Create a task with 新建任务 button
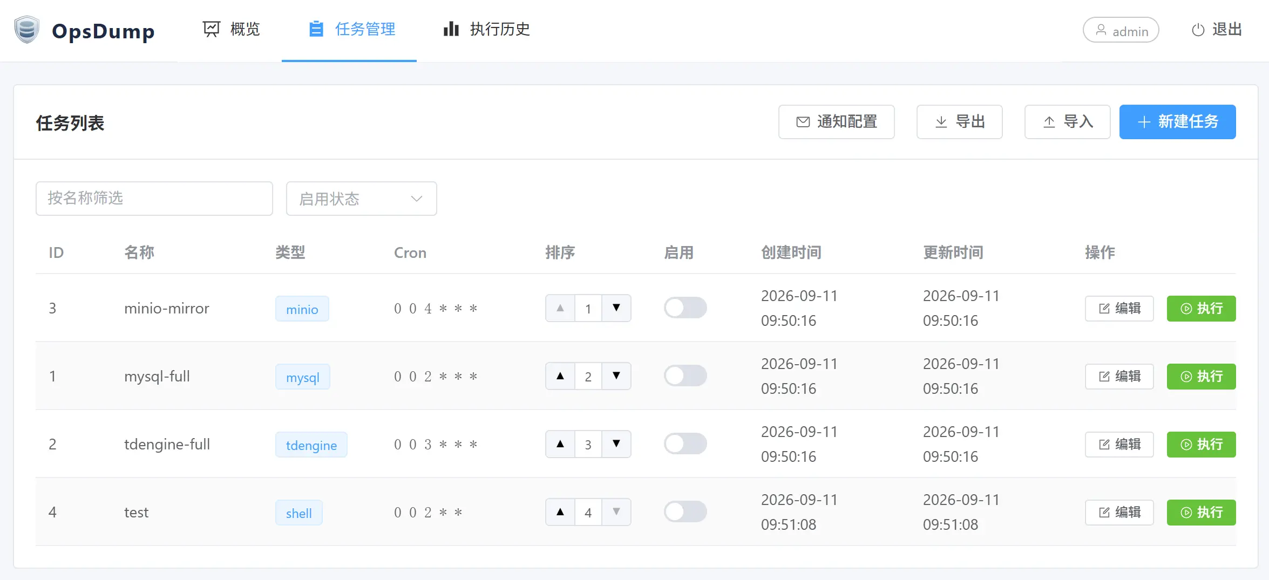Screen dimensions: 1269x580 pyautogui.click(x=1177, y=122)
